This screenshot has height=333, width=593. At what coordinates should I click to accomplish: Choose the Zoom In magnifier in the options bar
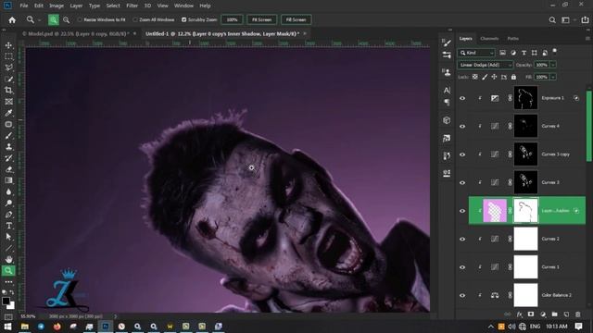click(54, 19)
